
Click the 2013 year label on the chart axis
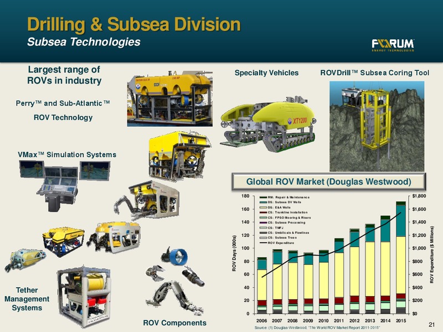pos(370,321)
